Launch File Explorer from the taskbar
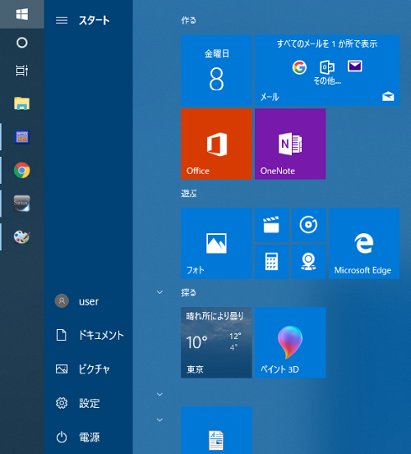411x454 pixels. (22, 104)
